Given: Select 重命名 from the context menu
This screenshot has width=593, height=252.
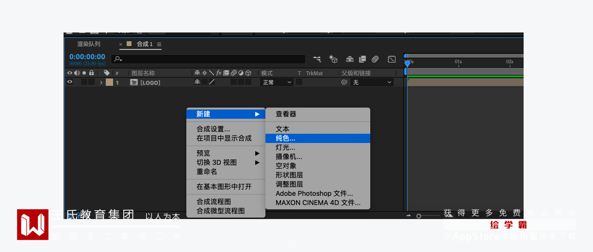Looking at the screenshot, I should point(226,172).
